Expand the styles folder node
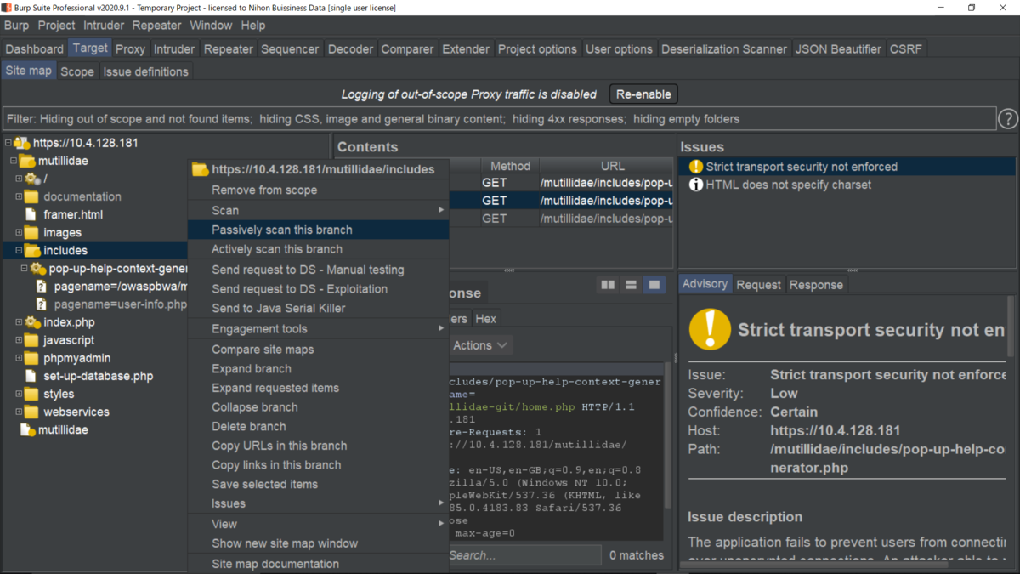 tap(19, 394)
